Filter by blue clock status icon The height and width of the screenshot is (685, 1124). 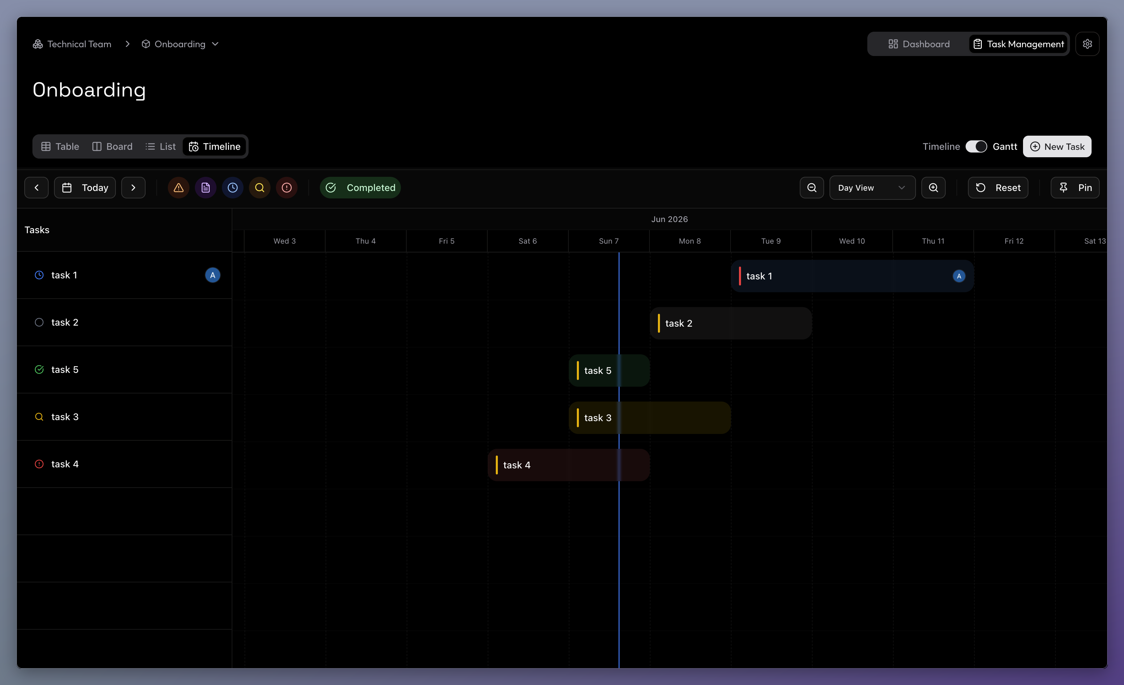click(233, 187)
